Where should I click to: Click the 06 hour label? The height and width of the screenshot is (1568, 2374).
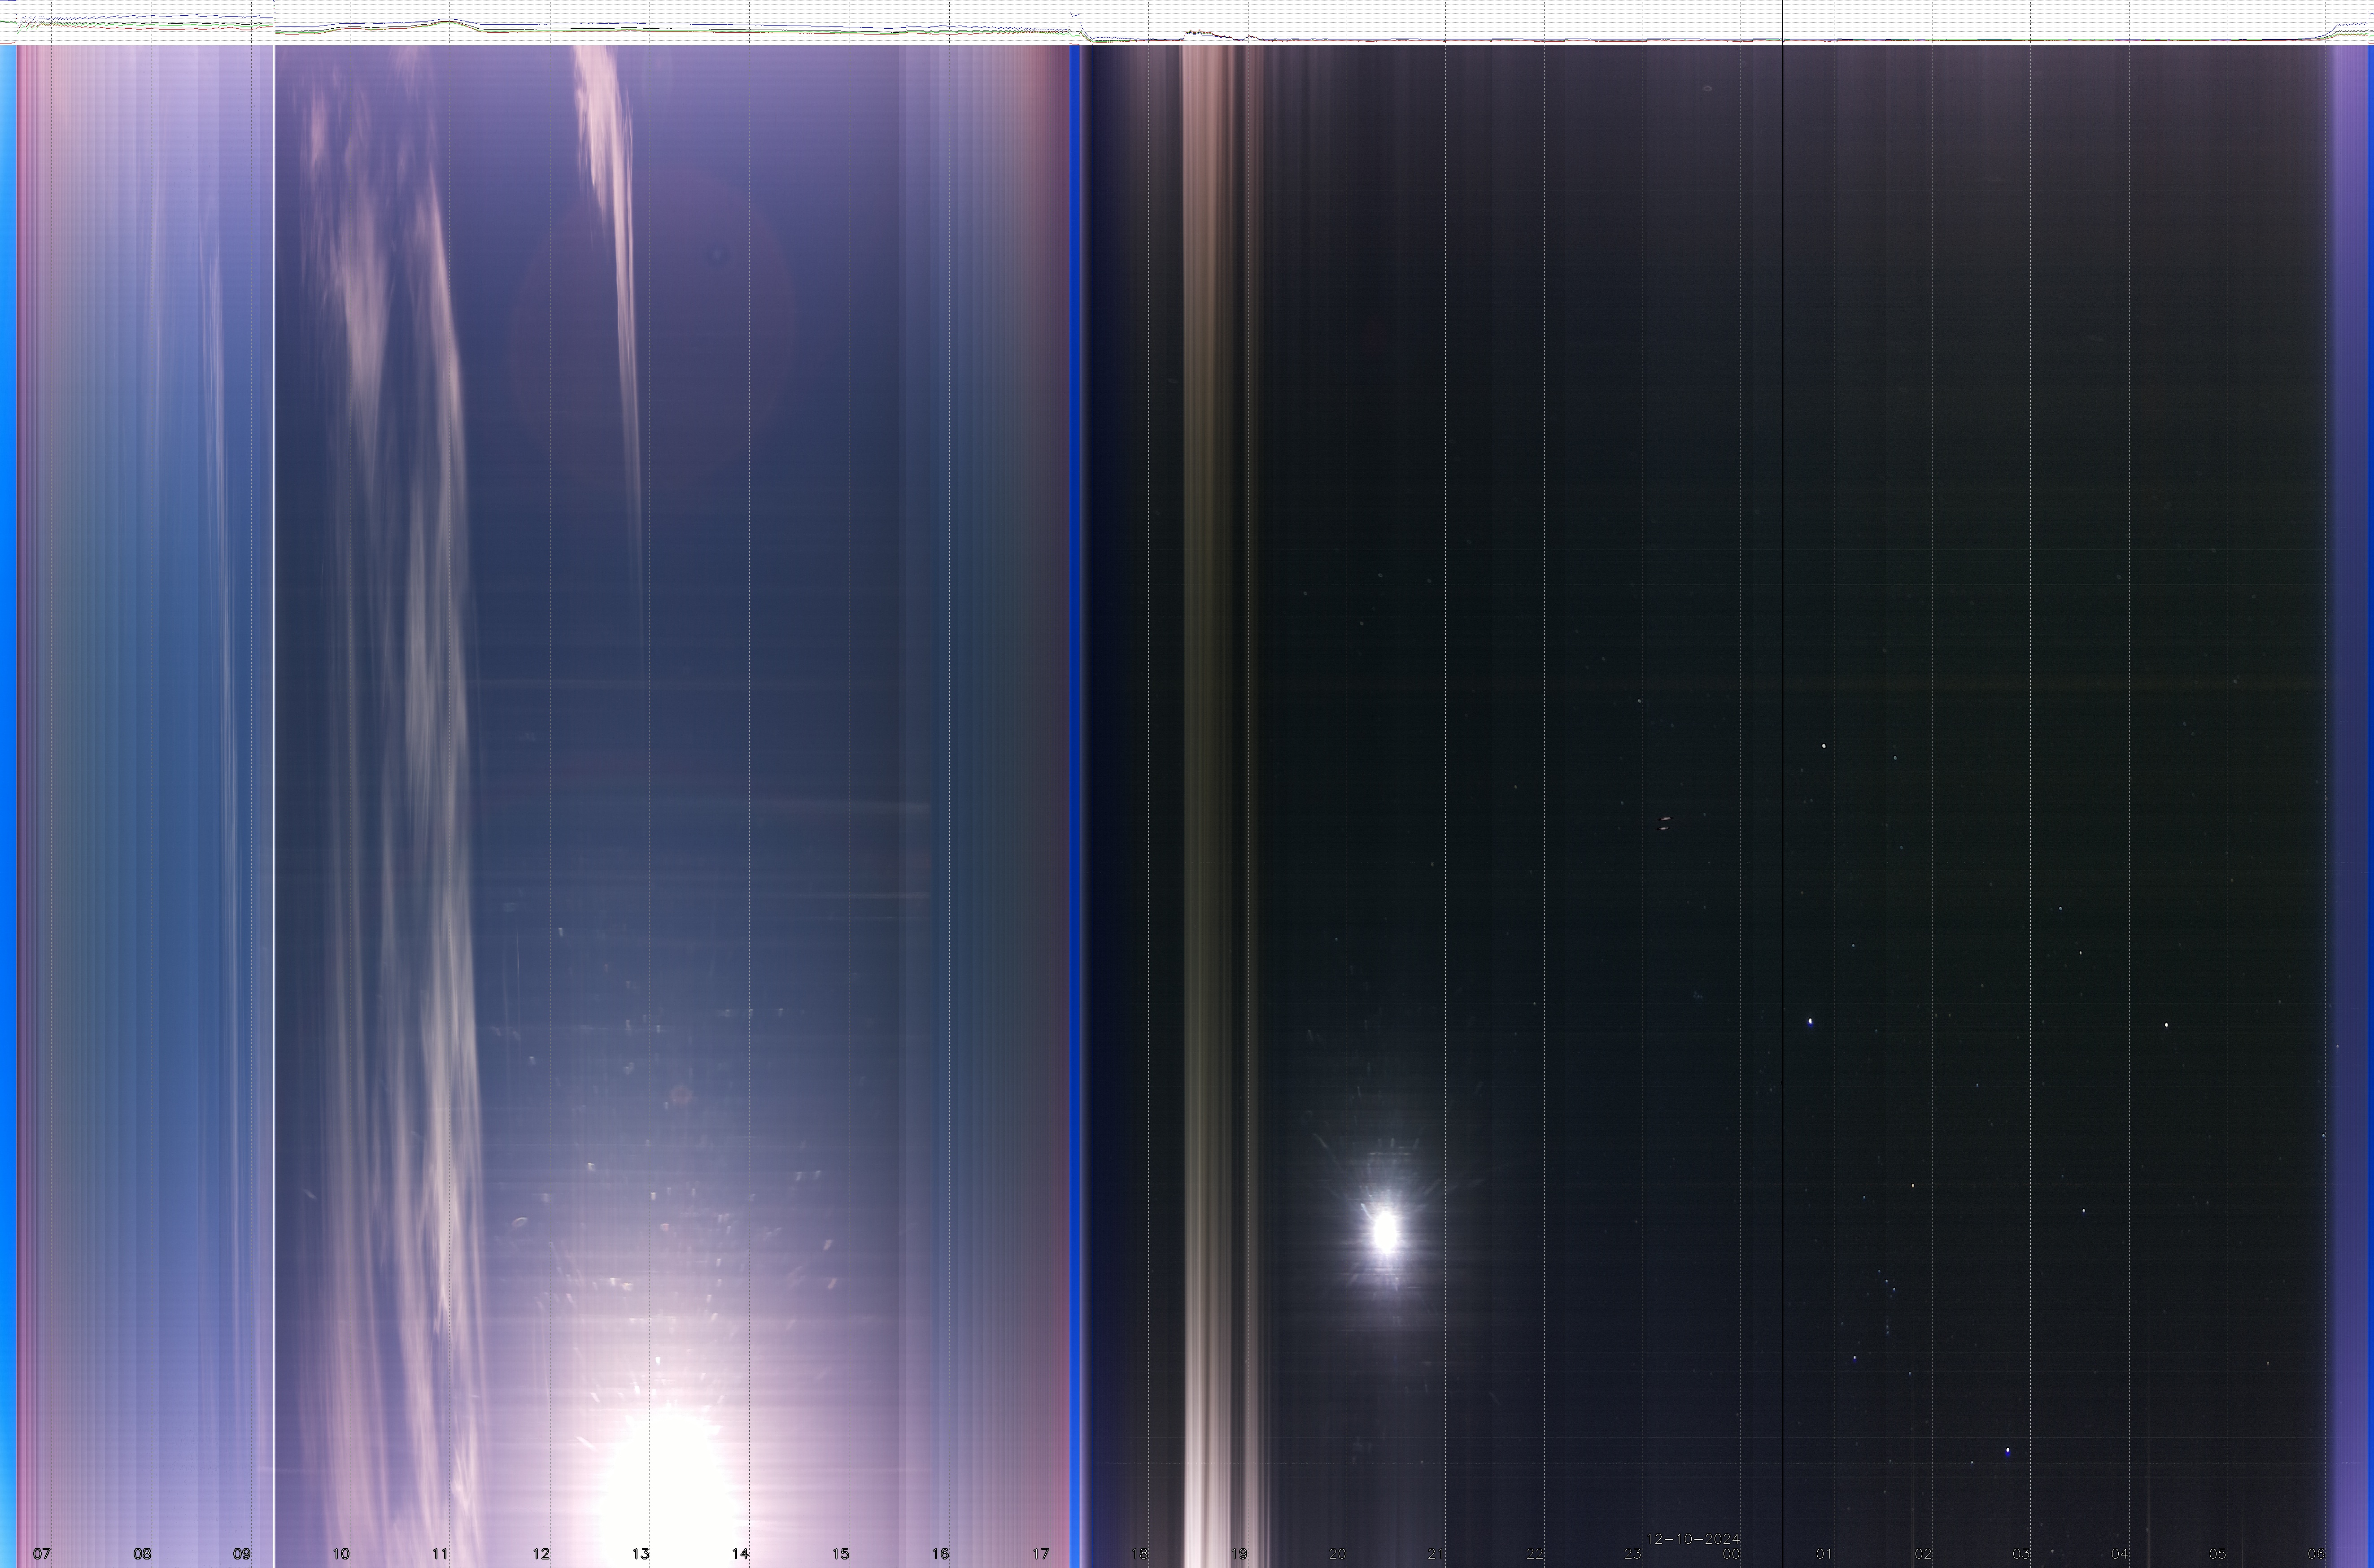tap(2317, 1554)
